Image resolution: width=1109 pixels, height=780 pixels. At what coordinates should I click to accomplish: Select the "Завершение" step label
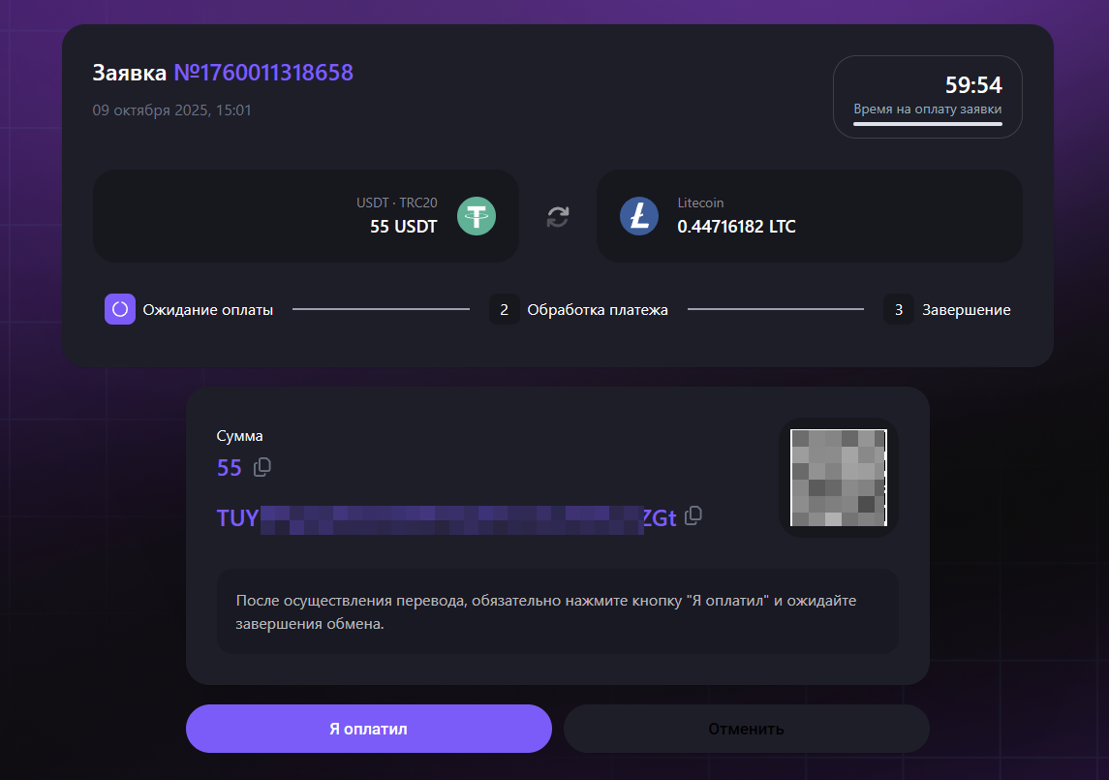click(966, 310)
